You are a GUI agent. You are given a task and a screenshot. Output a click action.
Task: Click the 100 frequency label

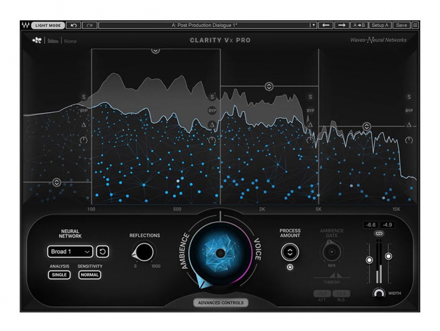(x=91, y=210)
